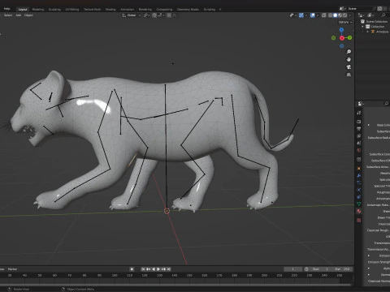The height and width of the screenshot is (292, 390).
Task: Open the outliner display mode dropdown
Action: point(362,15)
